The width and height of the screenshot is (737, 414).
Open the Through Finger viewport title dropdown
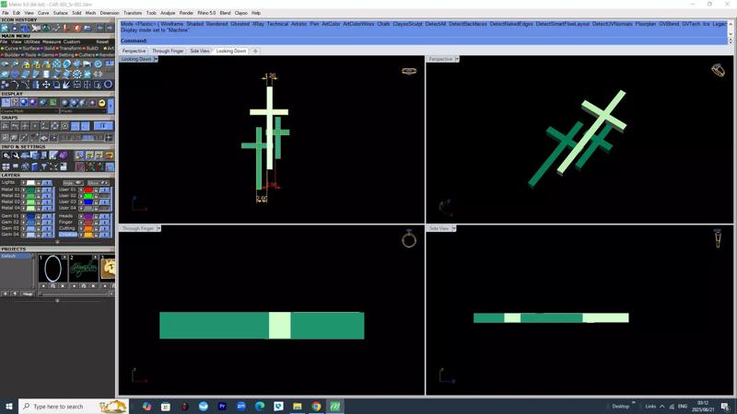pyautogui.click(x=158, y=227)
